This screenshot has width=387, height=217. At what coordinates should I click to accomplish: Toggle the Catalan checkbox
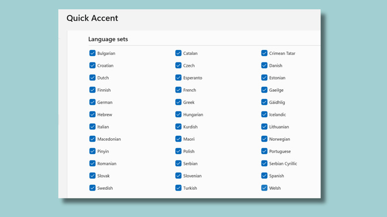178,53
